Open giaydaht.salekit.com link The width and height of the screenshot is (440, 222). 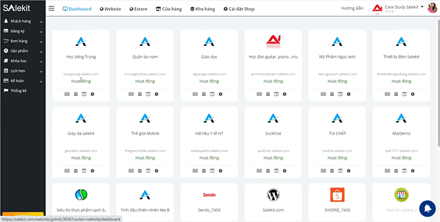[81, 151]
